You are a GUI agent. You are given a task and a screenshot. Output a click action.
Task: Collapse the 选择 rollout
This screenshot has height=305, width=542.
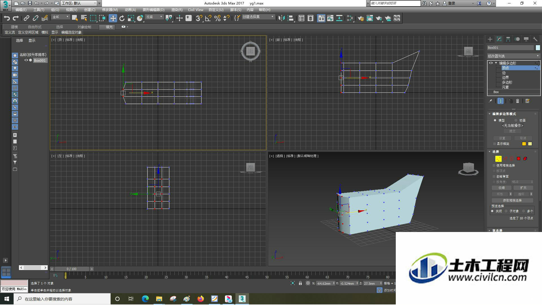click(489, 152)
